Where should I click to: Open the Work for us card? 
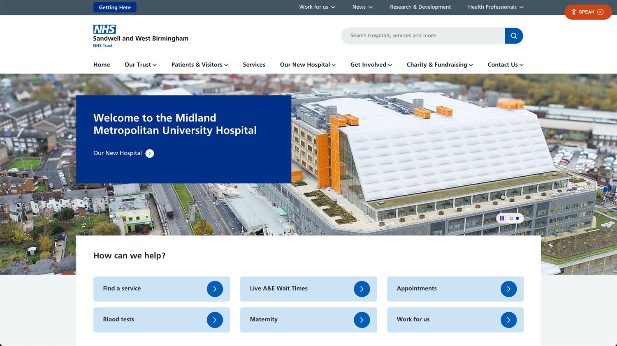click(x=455, y=320)
